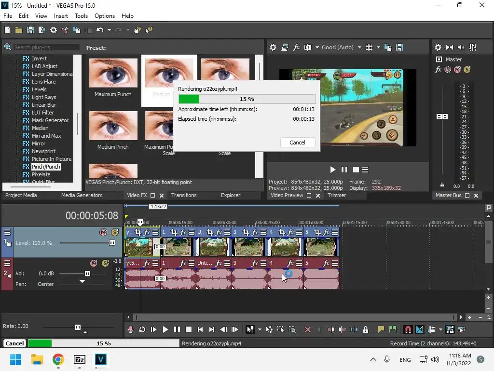Open Options menu
494x371 pixels.
[x=105, y=16]
